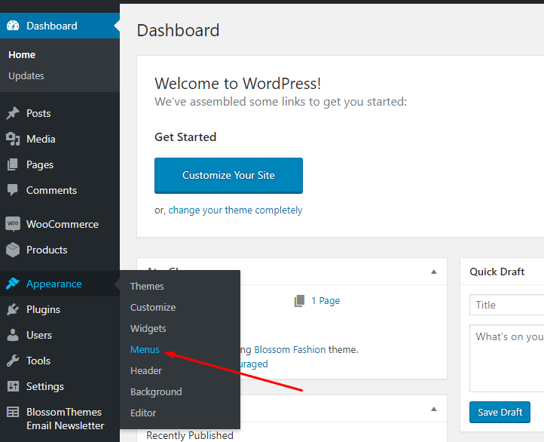Choose Editor in Appearance submenu
The height and width of the screenshot is (442, 544).
point(143,413)
